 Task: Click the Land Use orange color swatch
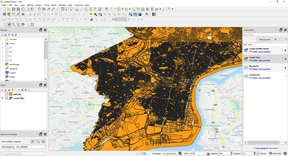coord(10,94)
